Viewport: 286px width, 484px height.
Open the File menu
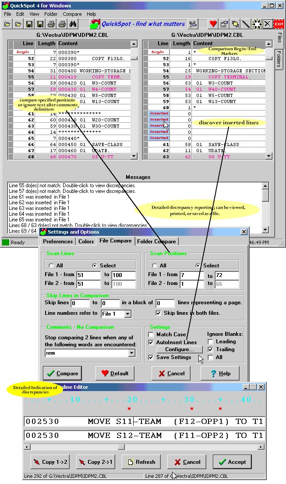(7, 14)
